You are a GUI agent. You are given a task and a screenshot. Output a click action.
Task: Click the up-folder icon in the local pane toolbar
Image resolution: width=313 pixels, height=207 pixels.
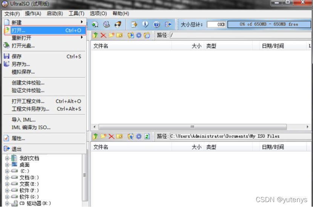pyautogui.click(x=95, y=136)
